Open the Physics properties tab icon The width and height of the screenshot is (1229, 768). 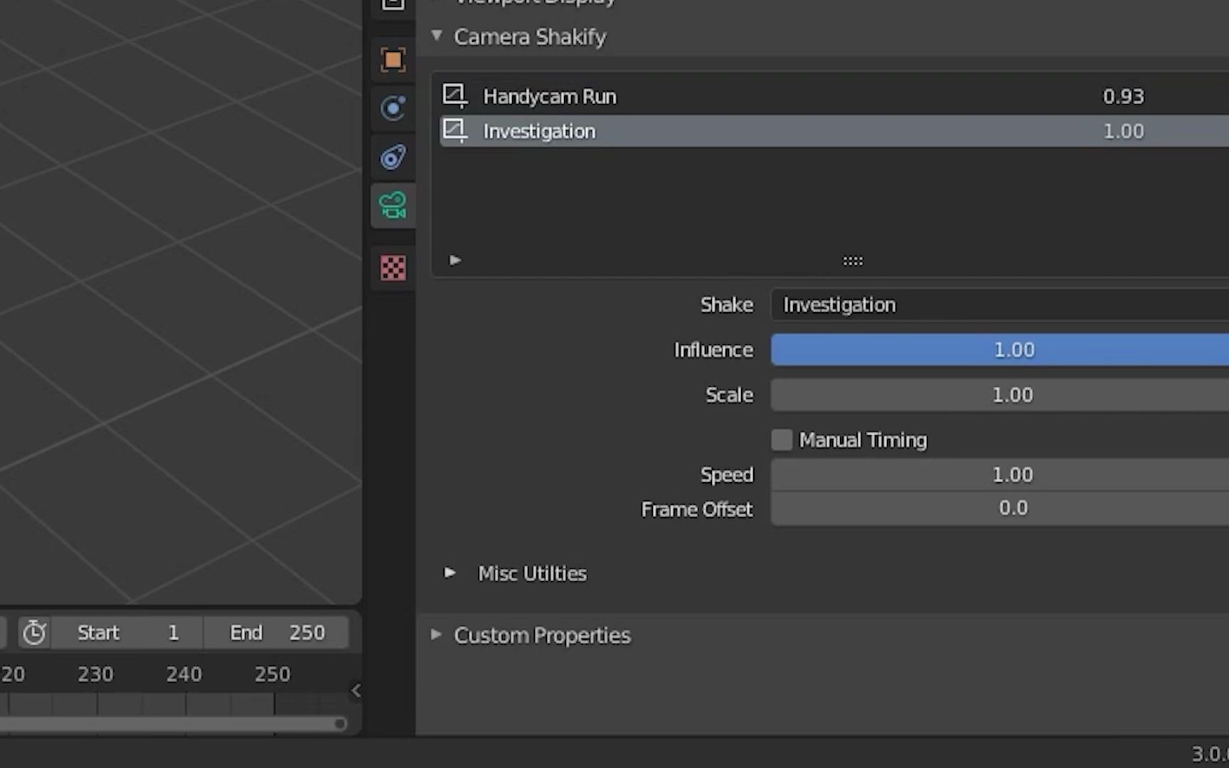(x=393, y=108)
